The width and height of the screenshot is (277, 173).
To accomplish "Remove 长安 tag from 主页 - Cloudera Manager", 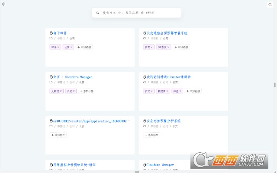I will tap(74, 91).
